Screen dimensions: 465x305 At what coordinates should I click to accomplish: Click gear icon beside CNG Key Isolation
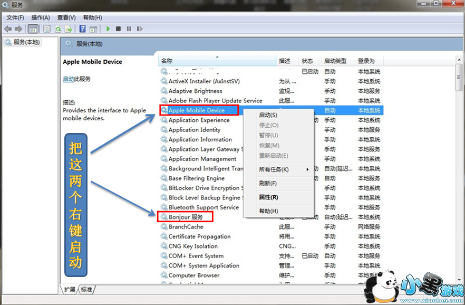tap(163, 246)
